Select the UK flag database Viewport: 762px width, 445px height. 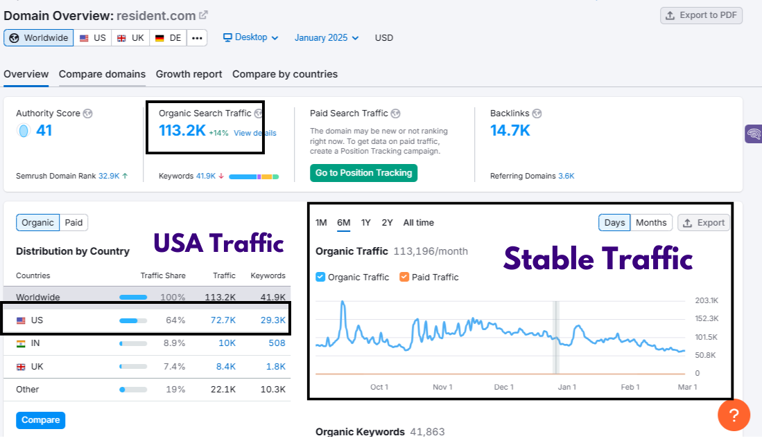(x=130, y=38)
